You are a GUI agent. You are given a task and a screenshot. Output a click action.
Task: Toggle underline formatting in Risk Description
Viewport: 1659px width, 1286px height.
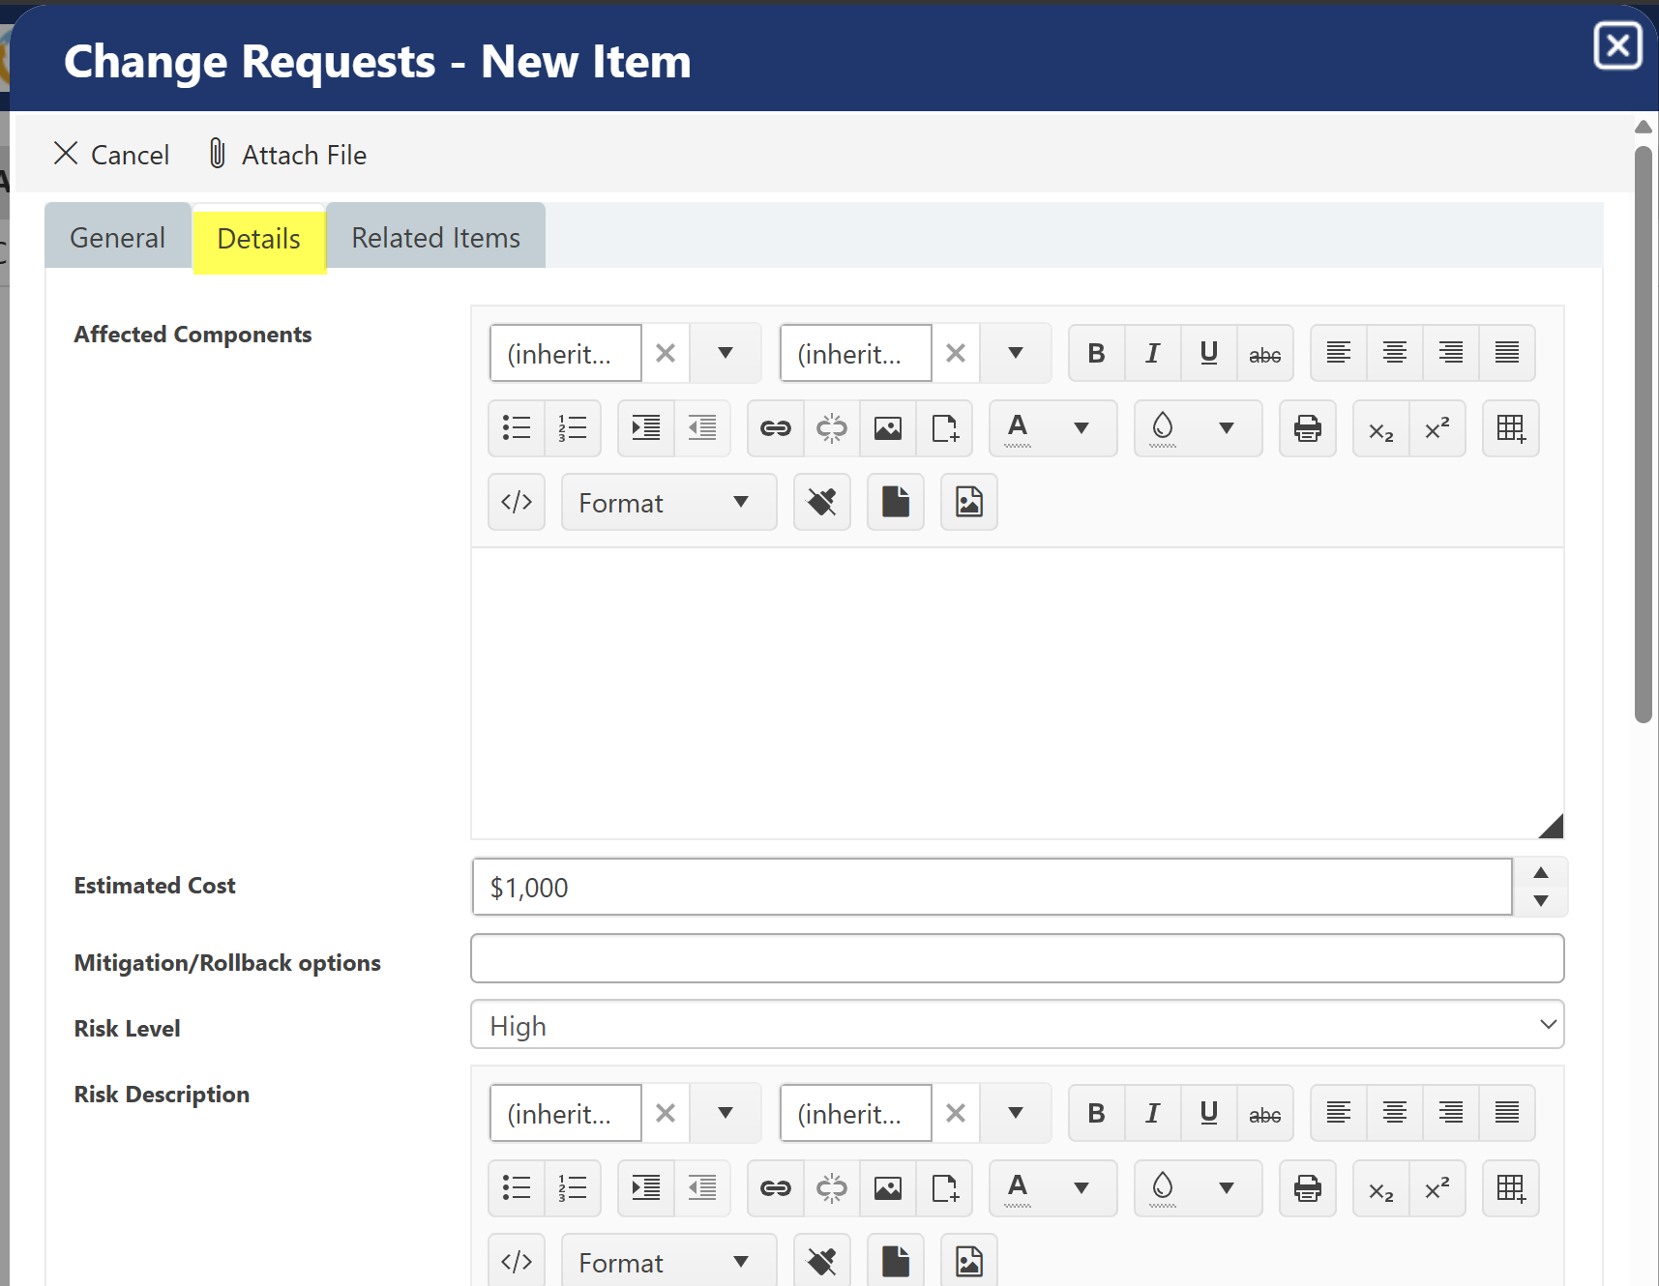[1208, 1113]
